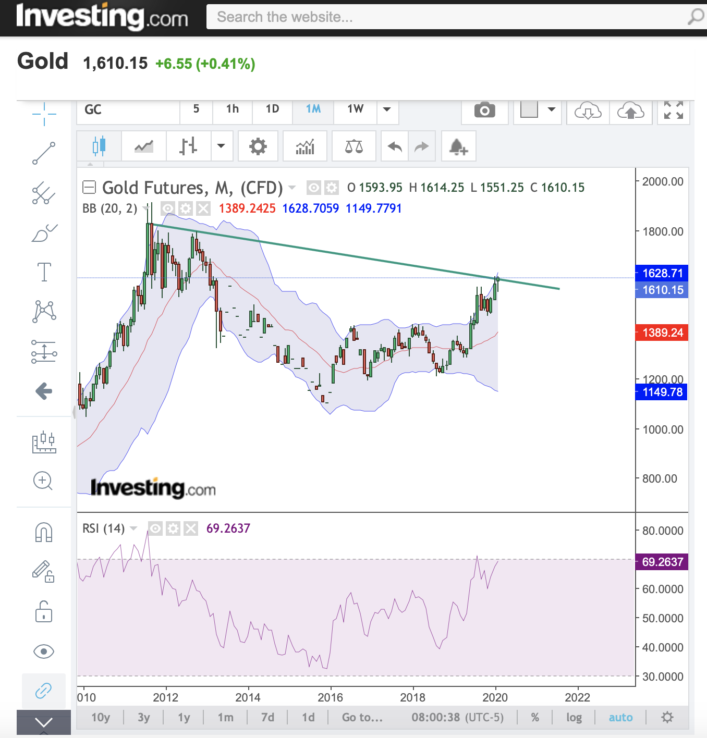Screen dimensions: 707x738
Task: Activate the magnet mode tool
Action: point(44,532)
